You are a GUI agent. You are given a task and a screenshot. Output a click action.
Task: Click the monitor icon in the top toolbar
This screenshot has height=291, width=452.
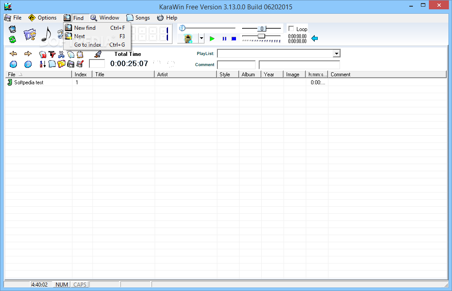pos(12,29)
